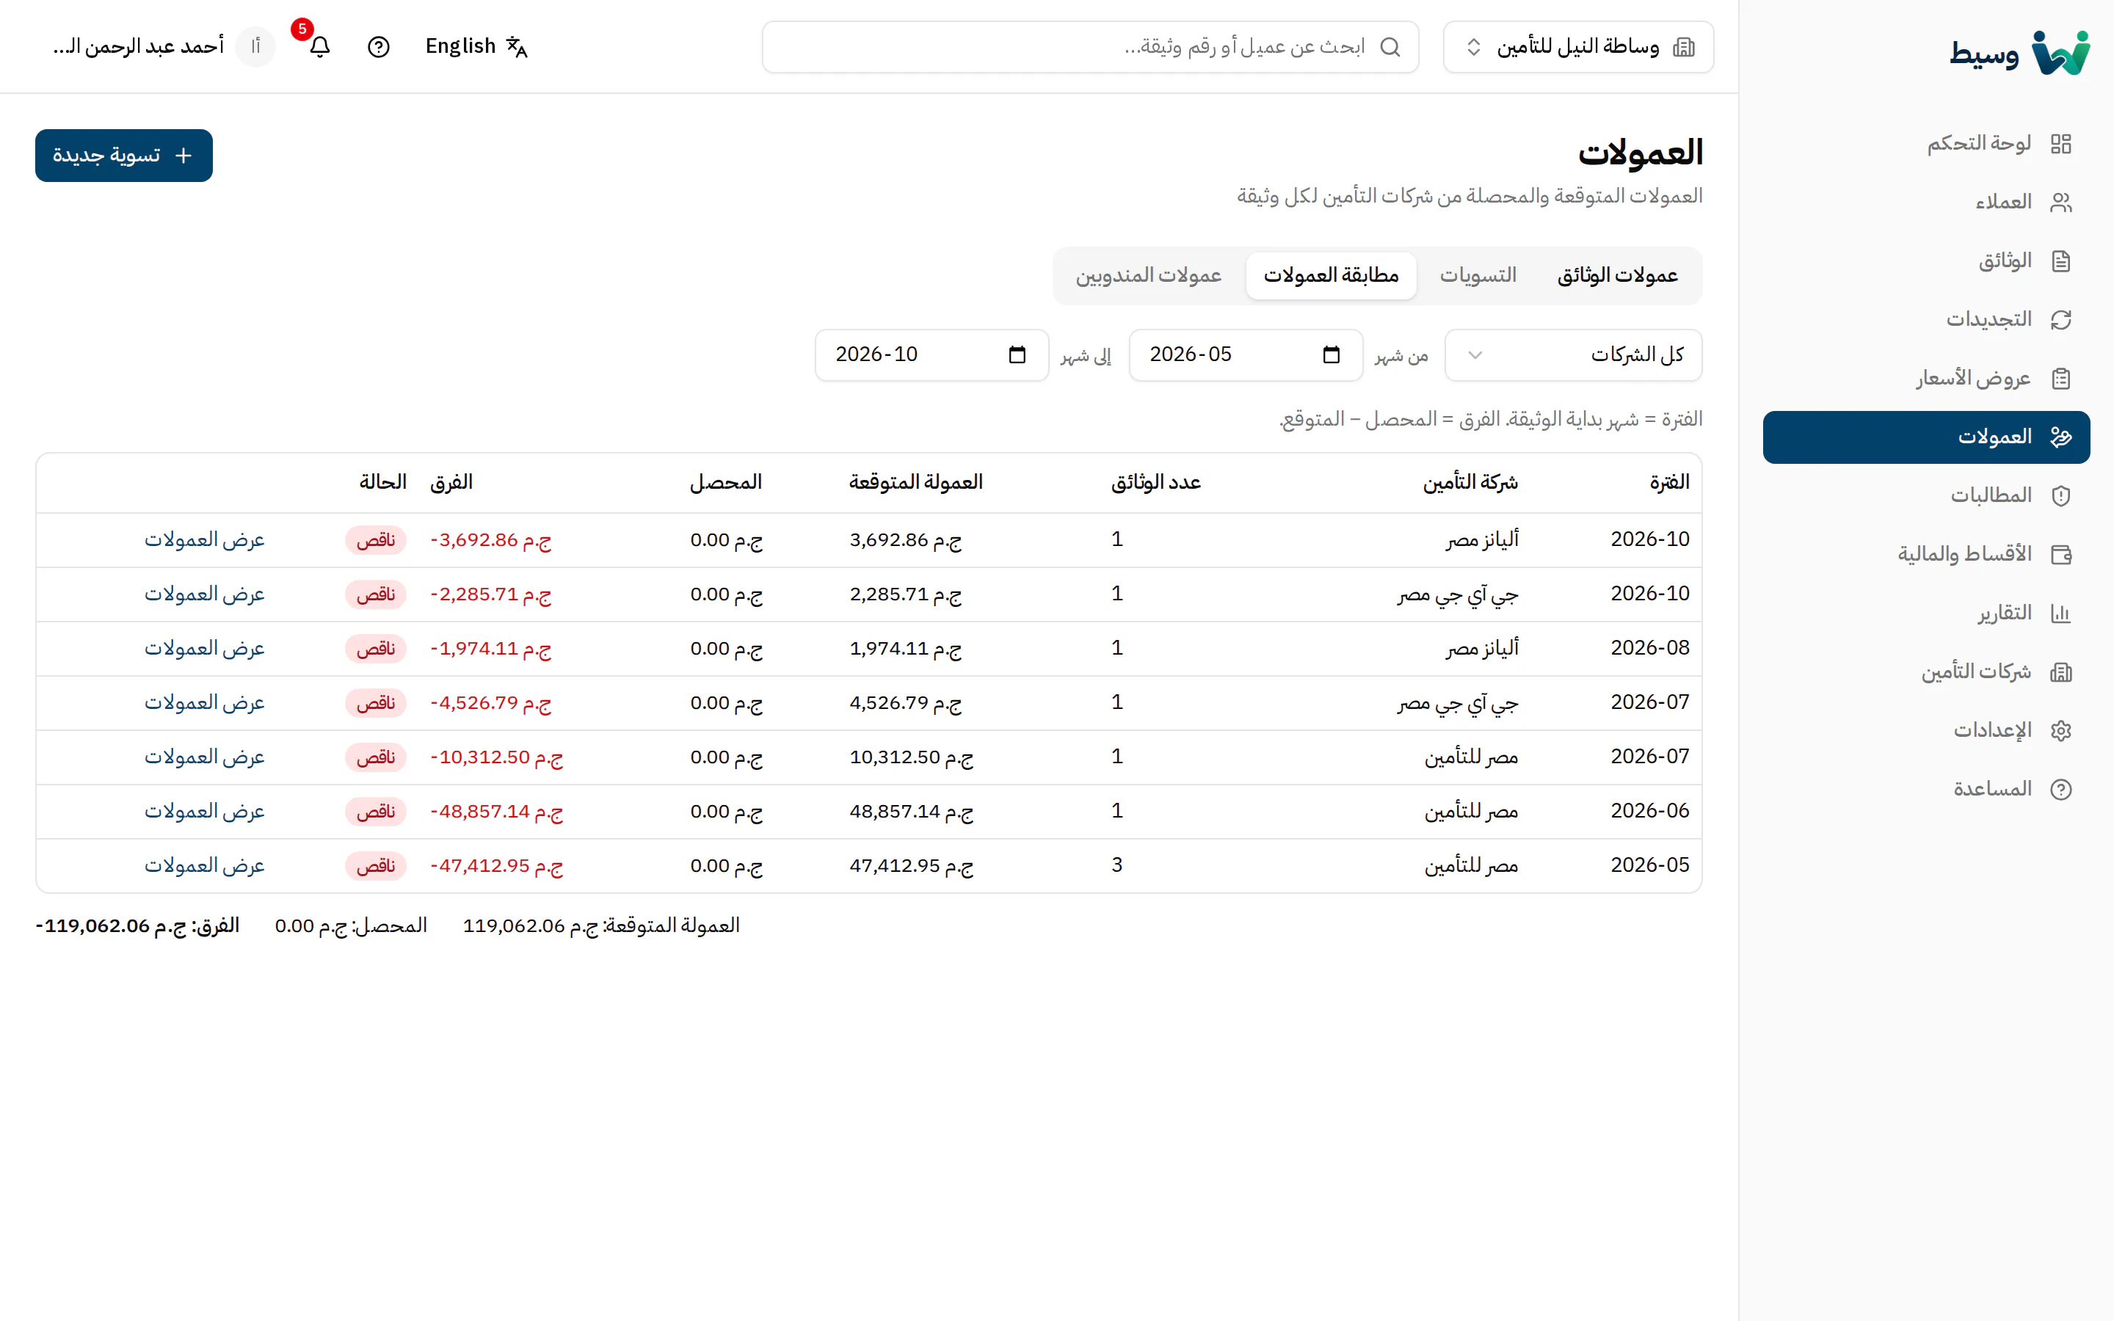Open عرض العمولات for 2,285.71 row
Image resolution: width=2114 pixels, height=1321 pixels.
204,594
